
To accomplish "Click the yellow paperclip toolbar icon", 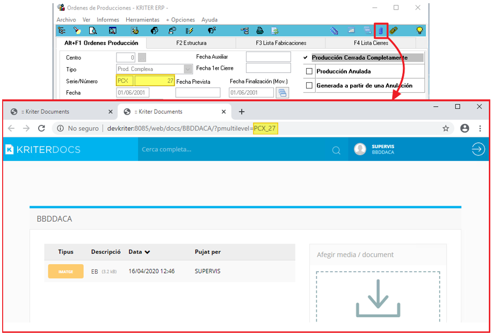I will pyautogui.click(x=394, y=31).
